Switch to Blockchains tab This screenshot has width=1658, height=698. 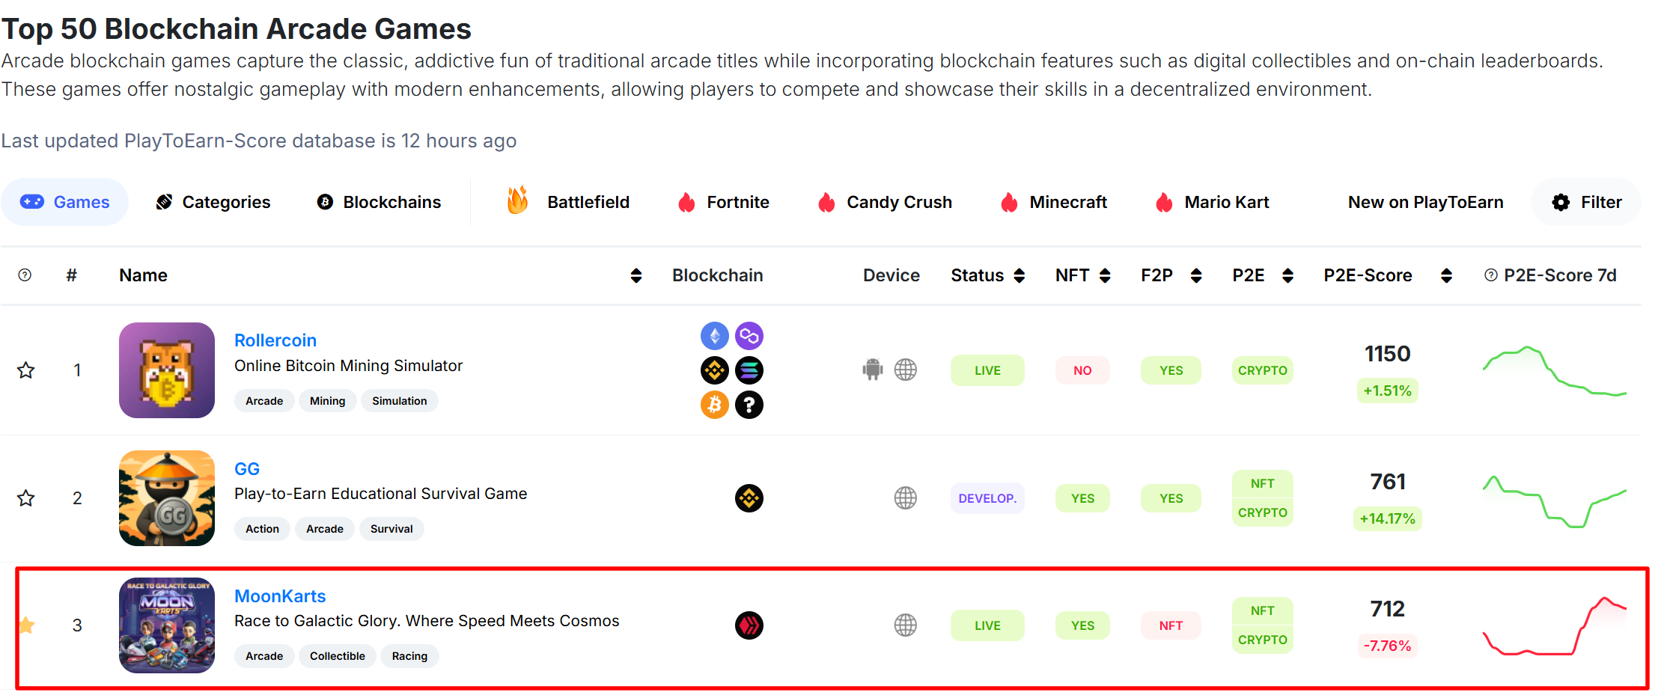(379, 202)
